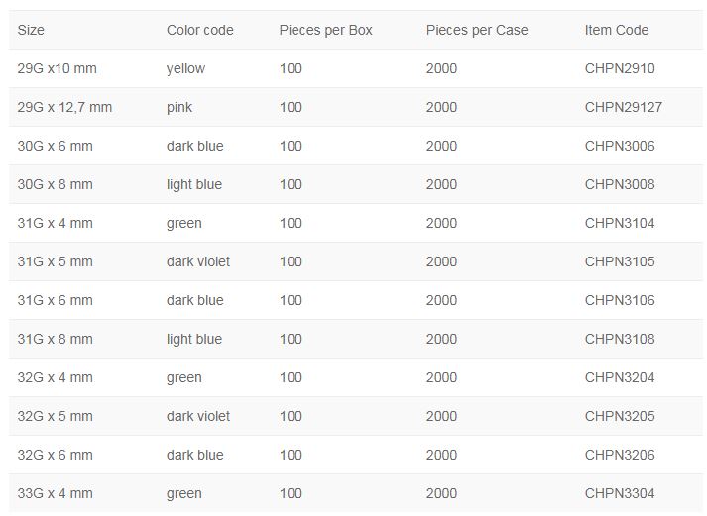This screenshot has height=516, width=707.
Task: Click the 33G x 4 mm size cell
Action: [56, 493]
